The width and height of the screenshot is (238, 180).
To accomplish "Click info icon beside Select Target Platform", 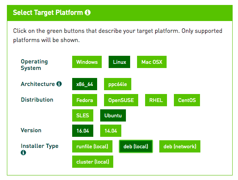I will (88, 12).
